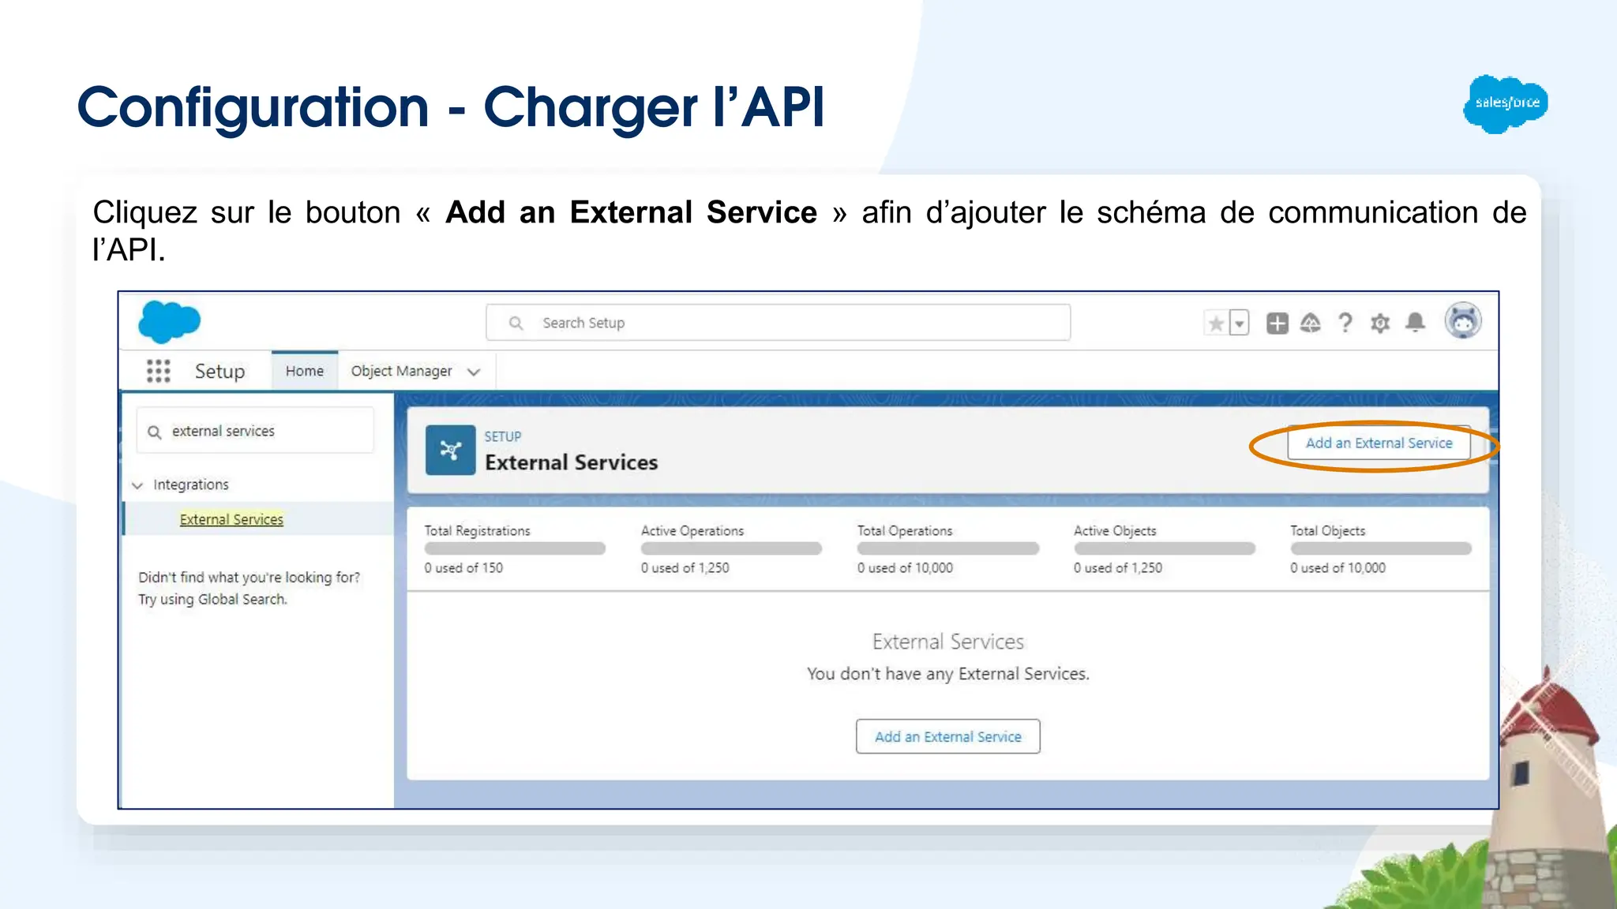Select External Services in the sidebar
Screen dimensions: 1617x909
pos(231,519)
